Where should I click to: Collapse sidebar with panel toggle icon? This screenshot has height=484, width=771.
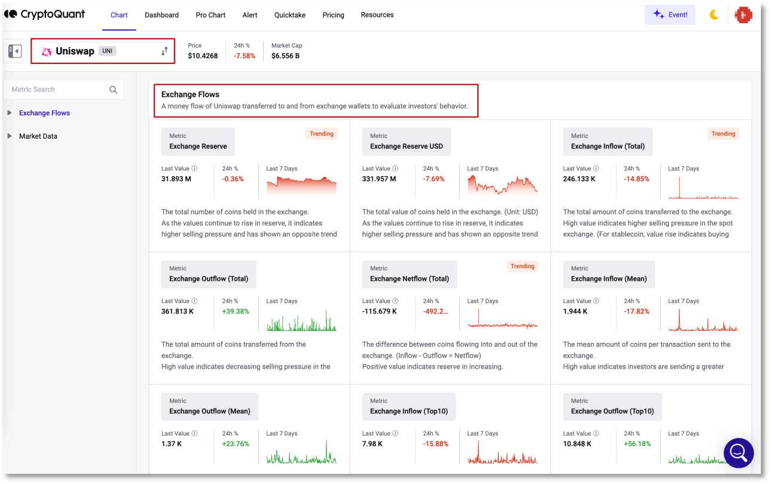pos(15,51)
